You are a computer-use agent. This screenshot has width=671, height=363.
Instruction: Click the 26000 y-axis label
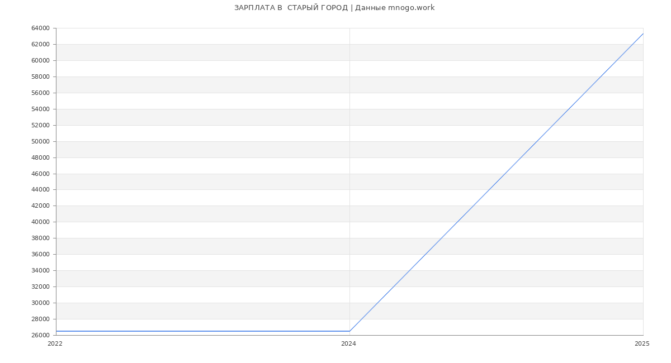(41, 335)
